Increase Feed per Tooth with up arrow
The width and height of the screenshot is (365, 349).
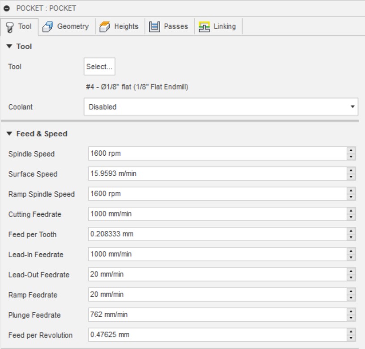pos(351,231)
